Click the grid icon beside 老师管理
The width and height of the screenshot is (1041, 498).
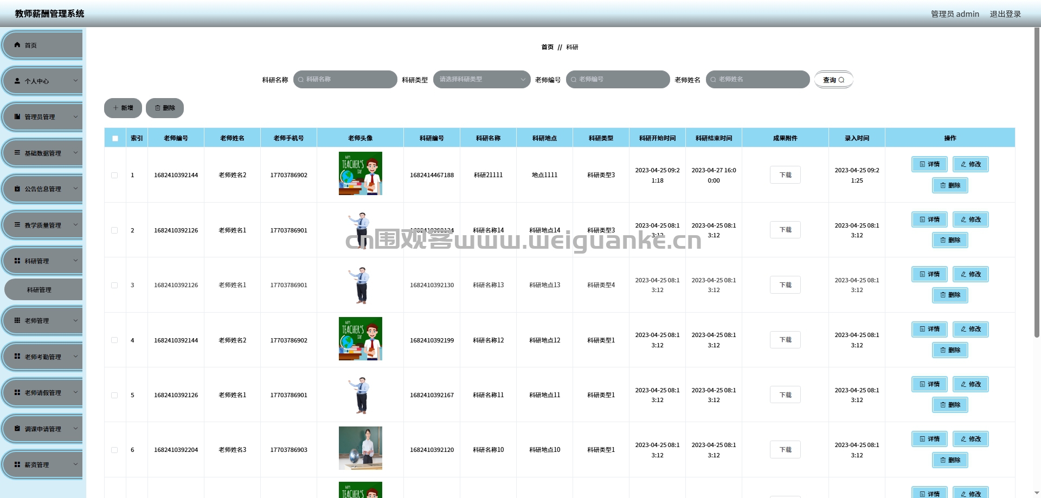[x=17, y=320]
